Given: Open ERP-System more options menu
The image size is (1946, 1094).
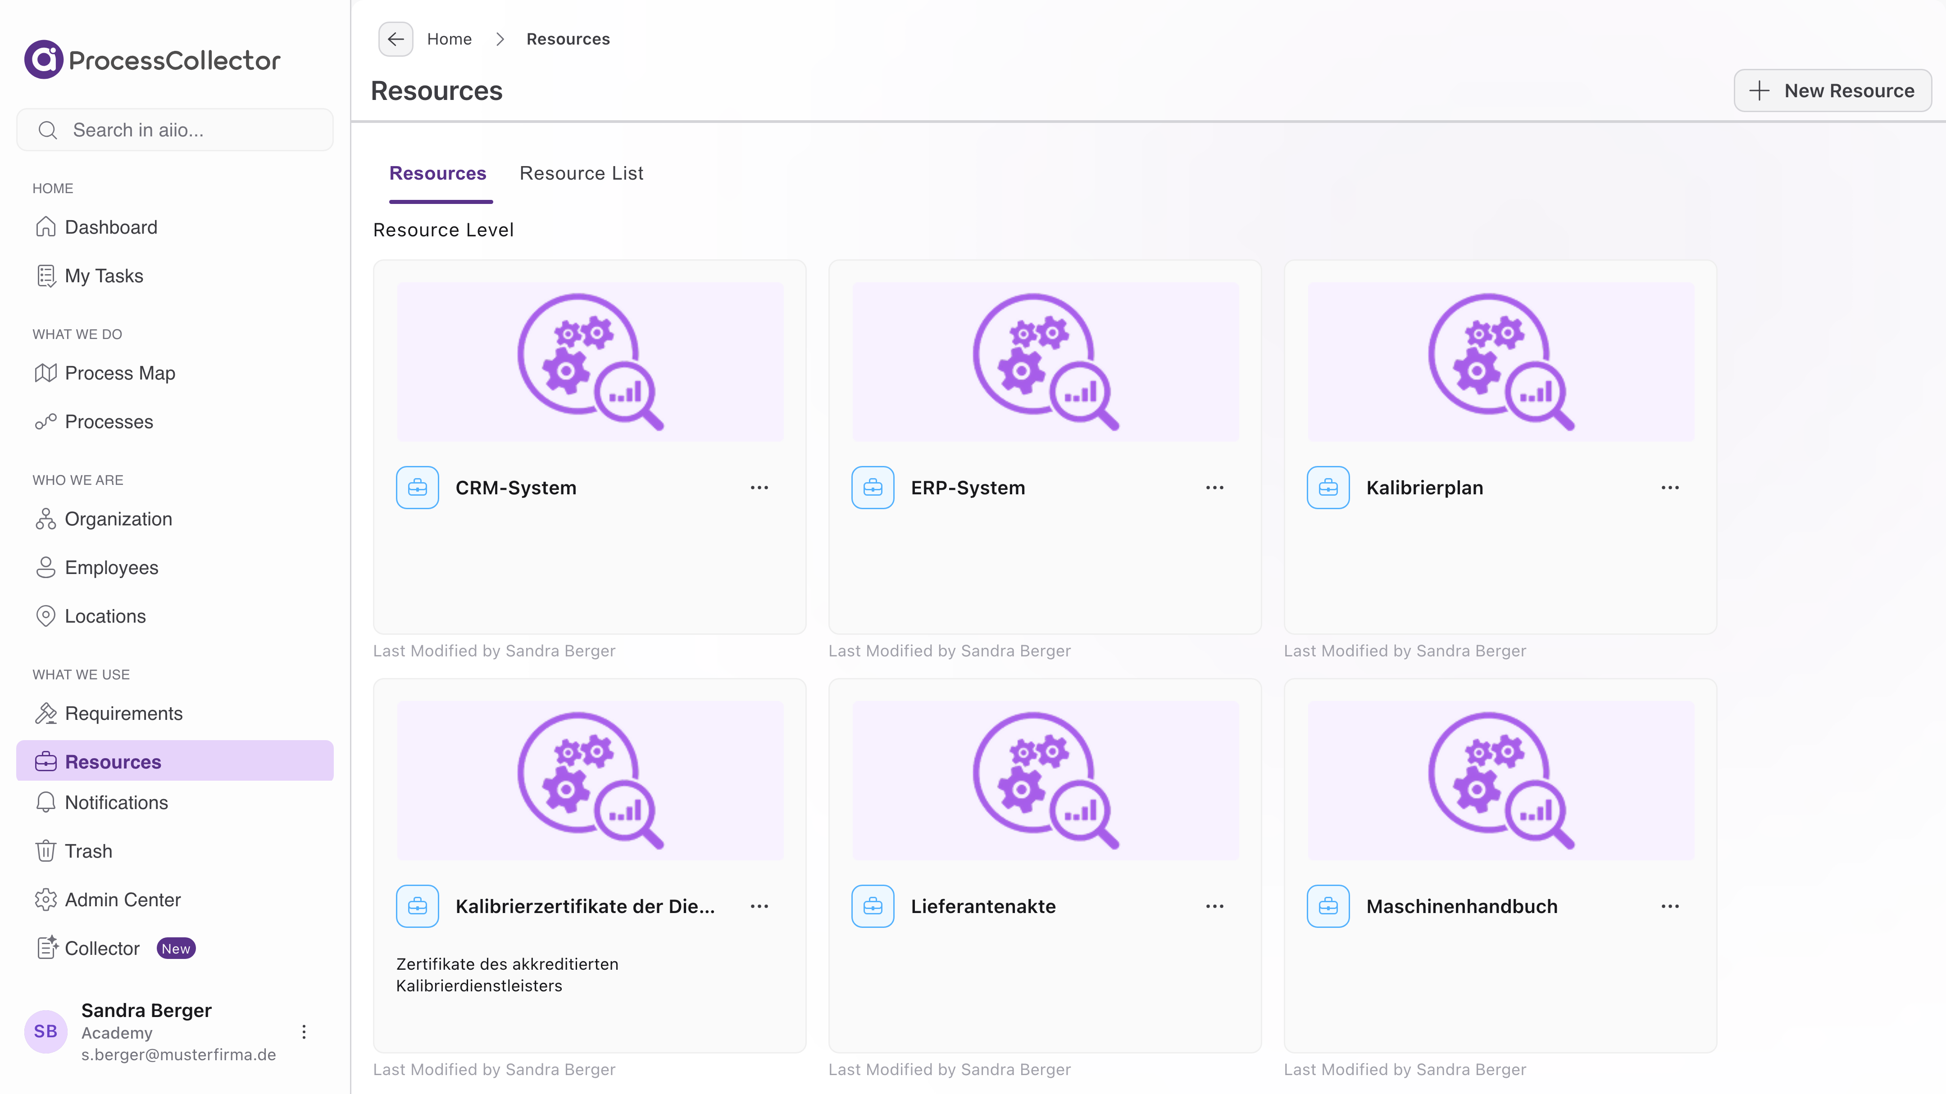Looking at the screenshot, I should point(1215,488).
